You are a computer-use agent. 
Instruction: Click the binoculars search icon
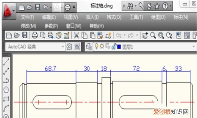130,6
